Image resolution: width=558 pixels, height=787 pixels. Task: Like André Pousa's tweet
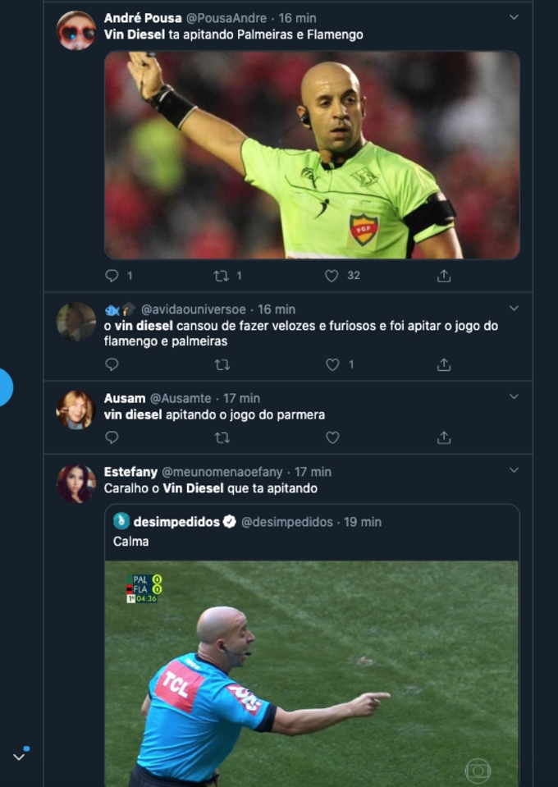(x=332, y=276)
